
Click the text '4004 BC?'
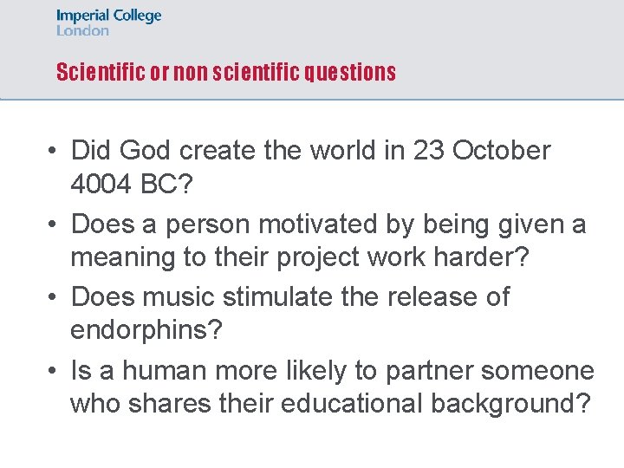click(132, 184)
